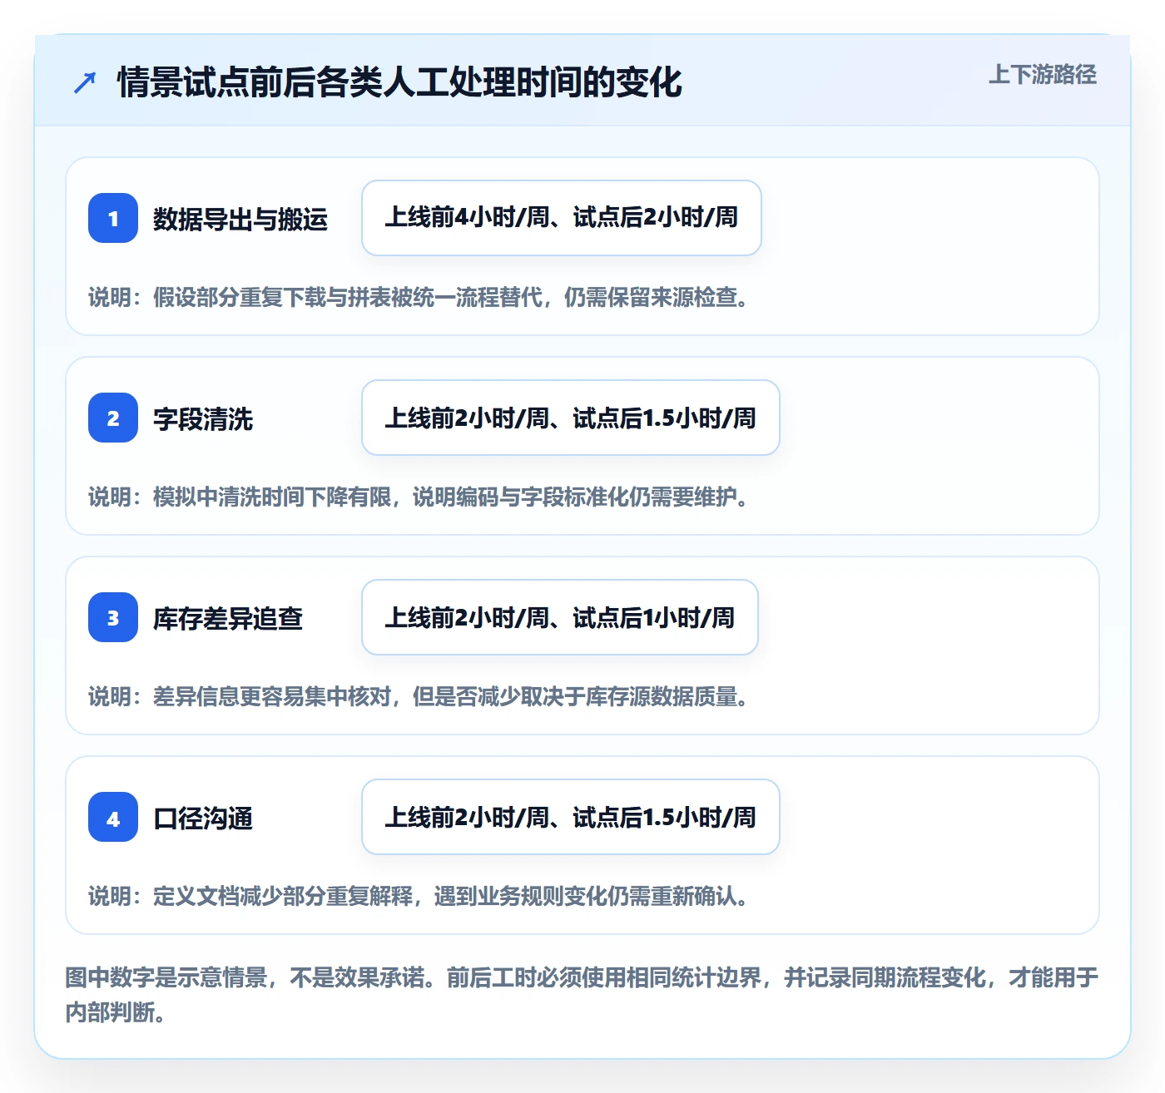
Task: Click the pill 上线前4小时/周、试点后2小时/周
Action: [562, 218]
